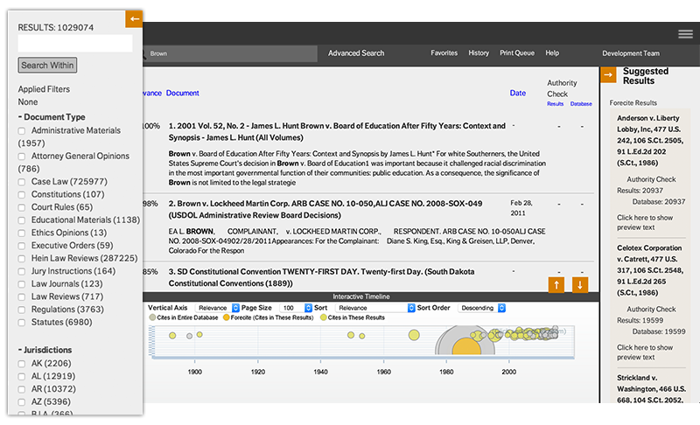
Task: Go to the Print Queue menu item
Action: pyautogui.click(x=516, y=53)
